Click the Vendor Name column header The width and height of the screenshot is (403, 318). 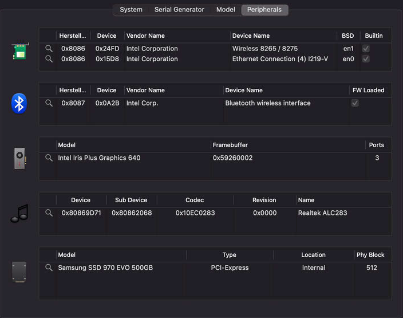click(145, 36)
